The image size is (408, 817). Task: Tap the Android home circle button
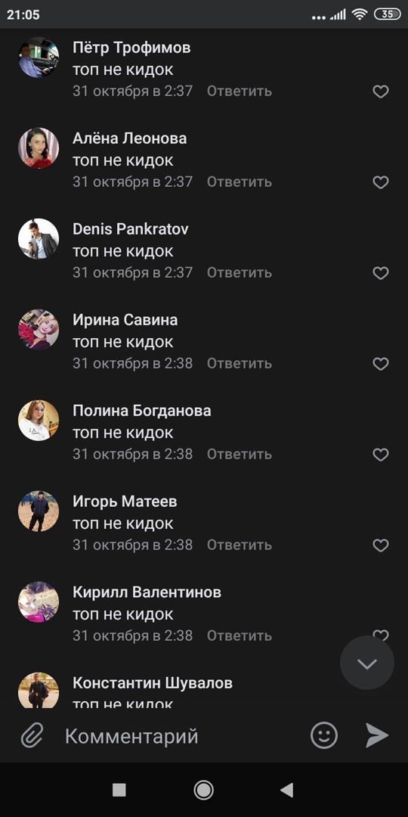pyautogui.click(x=203, y=790)
